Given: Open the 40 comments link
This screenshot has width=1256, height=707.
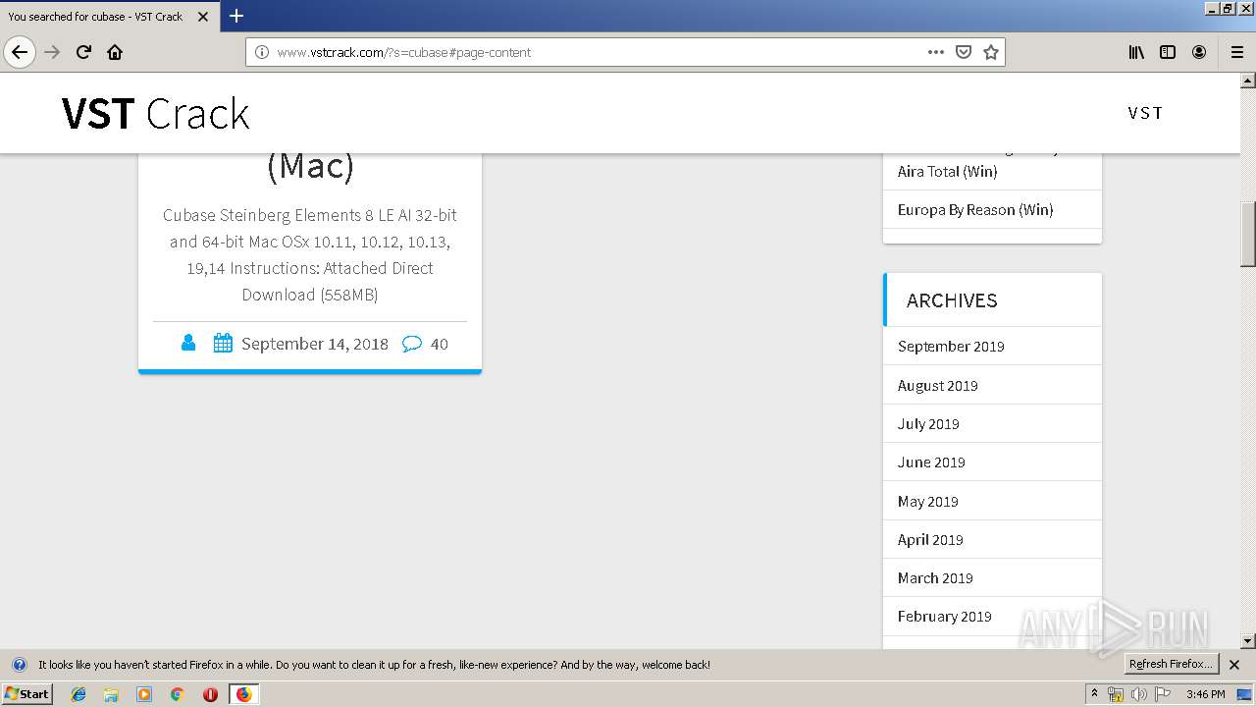Looking at the screenshot, I should [440, 344].
